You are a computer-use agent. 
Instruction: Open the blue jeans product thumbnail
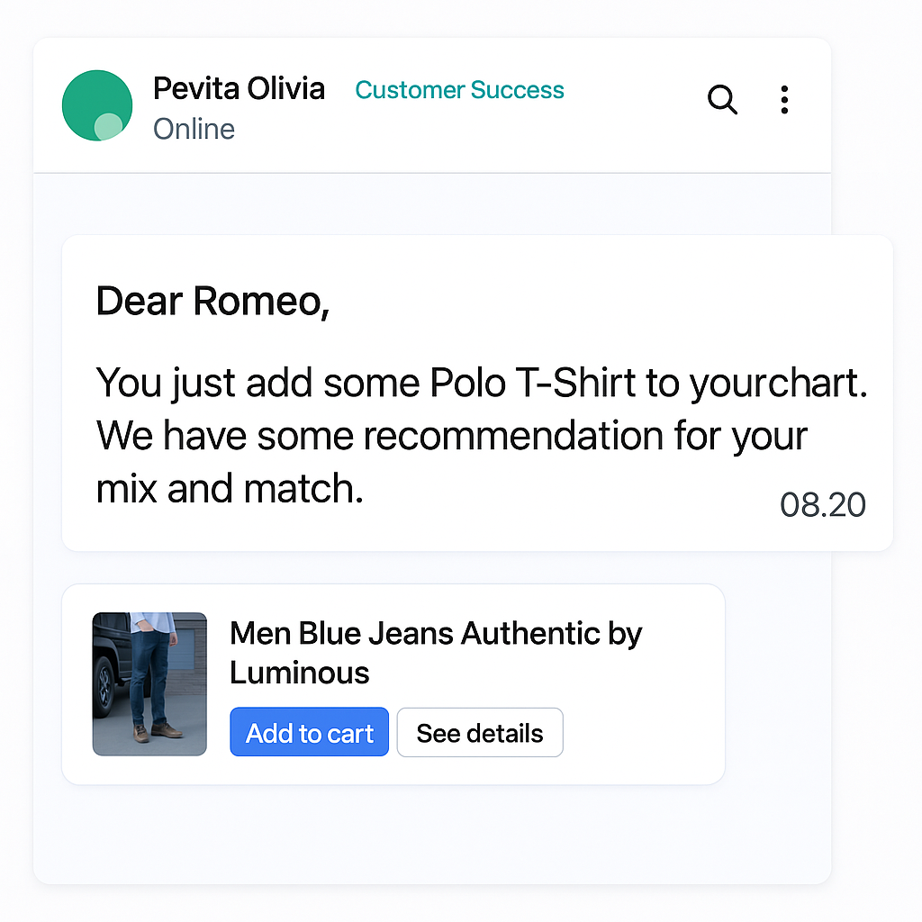click(149, 684)
